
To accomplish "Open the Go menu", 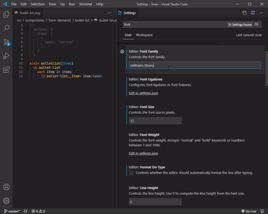I will pyautogui.click(x=62, y=4).
